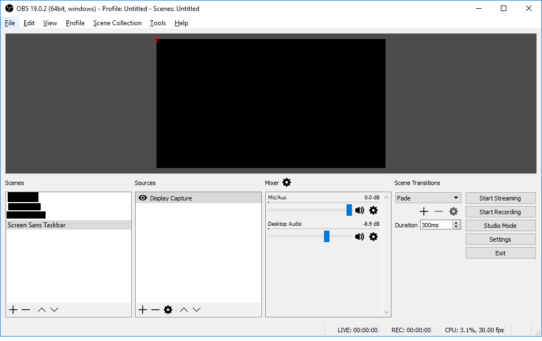Screen dimensions: 542x341
Task: Click the 0.0 dB level readout
Action: pyautogui.click(x=372, y=197)
